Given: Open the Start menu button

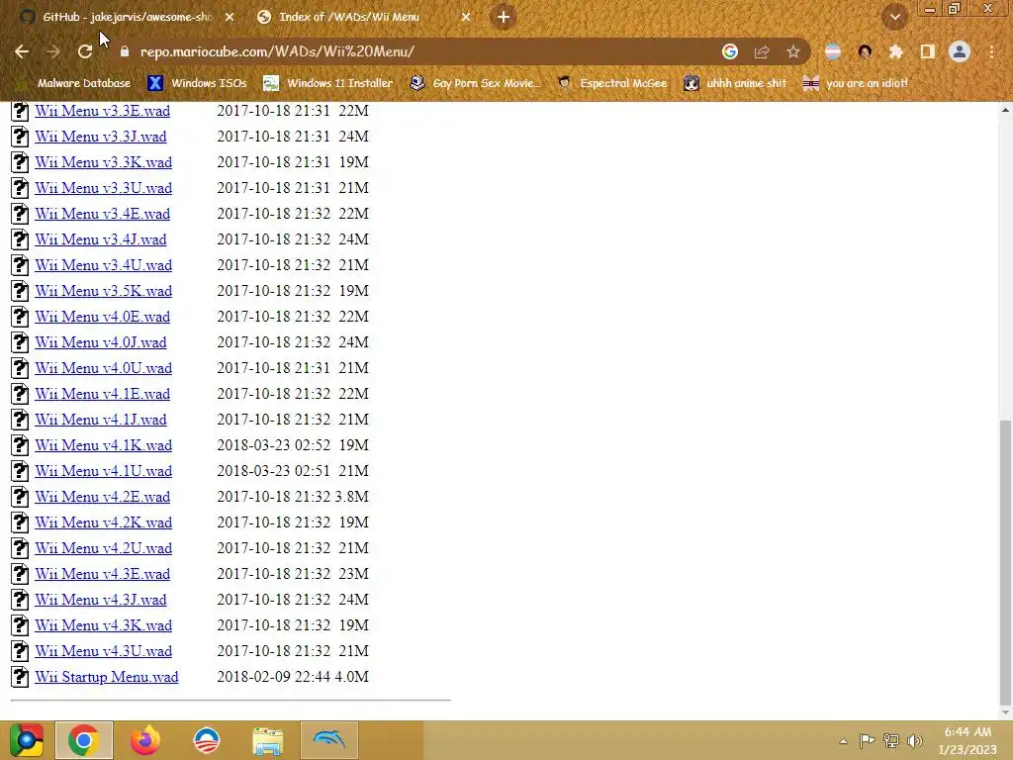Looking at the screenshot, I should click(26, 740).
